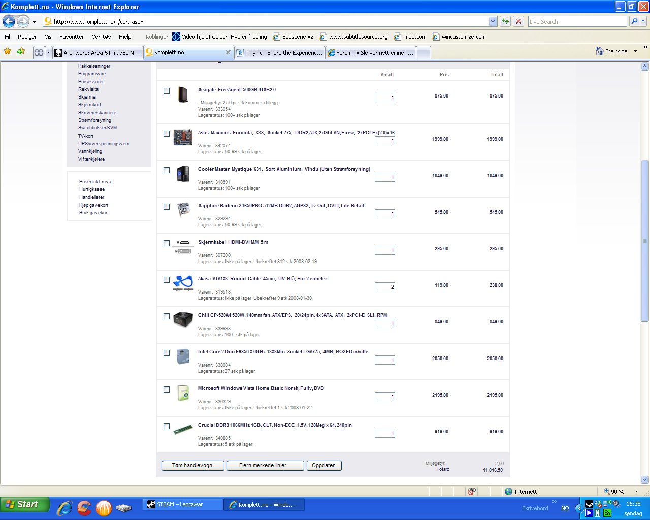
Task: Open the Cooler Master Mystique case thumbnail
Action: (183, 174)
